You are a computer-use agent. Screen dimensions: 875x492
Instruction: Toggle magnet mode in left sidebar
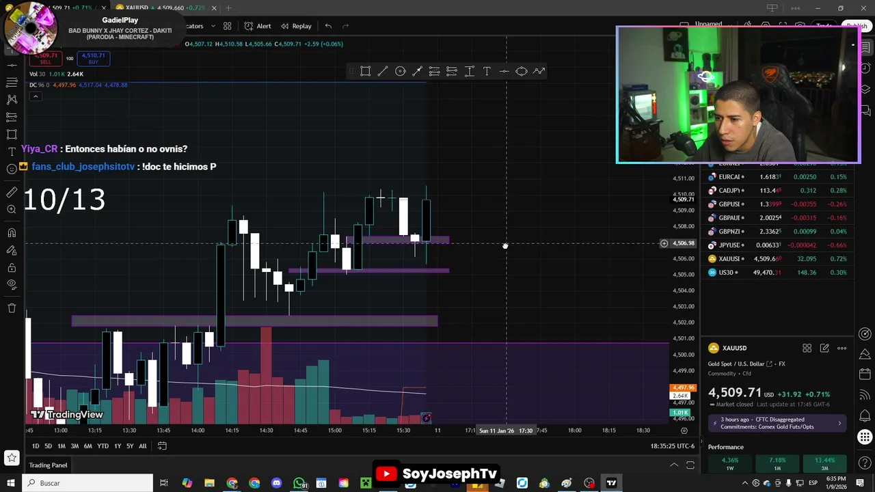coord(12,234)
